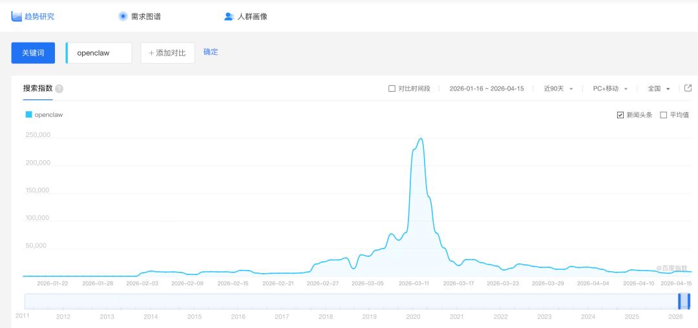698x328 pixels.
Task: Expand the PC+移动 device dropdown
Action: 610,88
